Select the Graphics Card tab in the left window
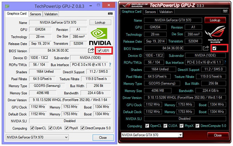 tap(17, 14)
